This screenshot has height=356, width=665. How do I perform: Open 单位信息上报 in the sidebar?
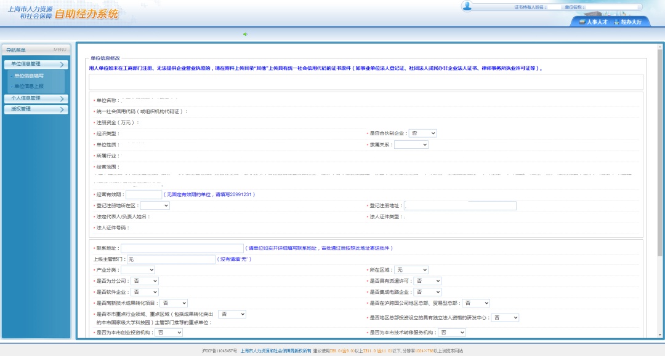(x=29, y=86)
